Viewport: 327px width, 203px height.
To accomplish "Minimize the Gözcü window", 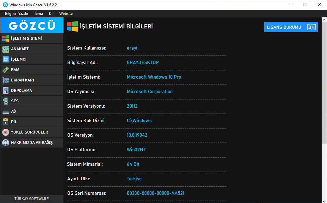I will click(x=291, y=5).
